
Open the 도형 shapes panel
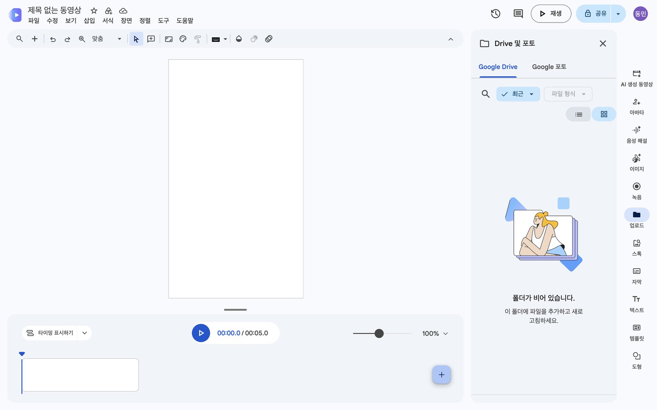[x=636, y=361]
